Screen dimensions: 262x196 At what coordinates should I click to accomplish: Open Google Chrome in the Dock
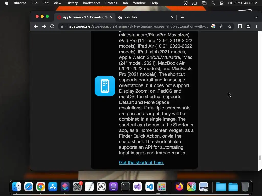click(x=41, y=187)
